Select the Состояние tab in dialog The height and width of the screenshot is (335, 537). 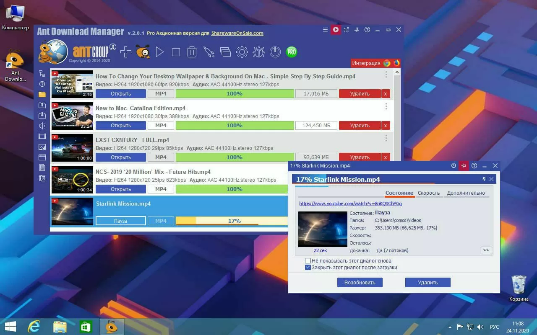[399, 193]
